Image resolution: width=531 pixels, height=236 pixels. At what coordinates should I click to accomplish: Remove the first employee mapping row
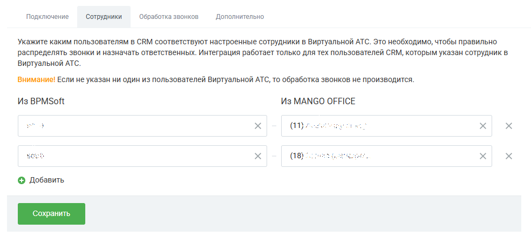509,126
